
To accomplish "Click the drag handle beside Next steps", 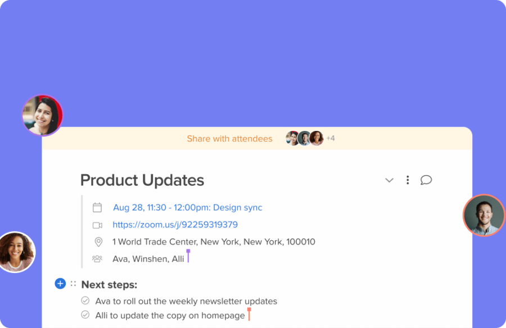I will pos(73,284).
